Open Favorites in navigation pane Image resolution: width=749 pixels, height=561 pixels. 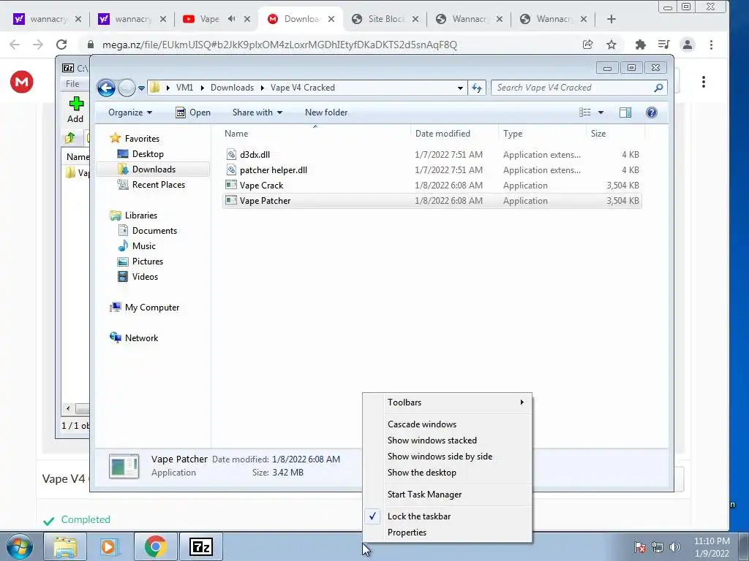coord(135,138)
